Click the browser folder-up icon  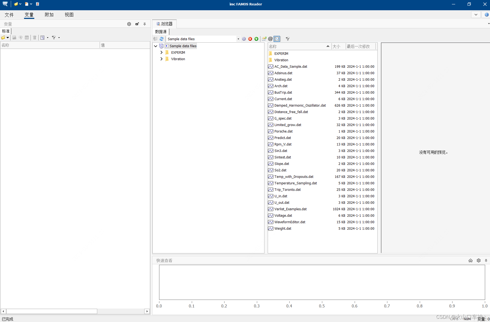tap(155, 39)
